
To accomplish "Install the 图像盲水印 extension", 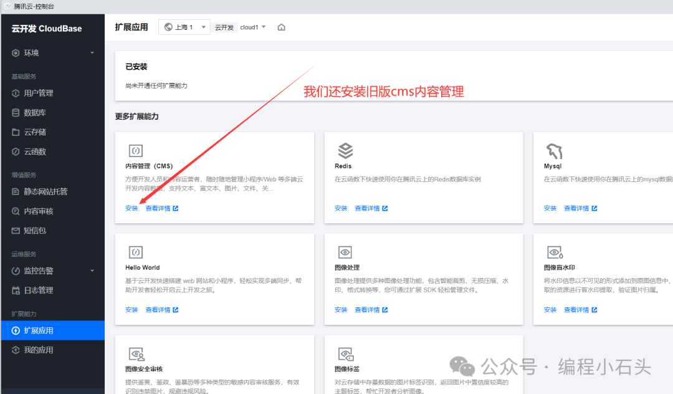I will tap(550, 310).
